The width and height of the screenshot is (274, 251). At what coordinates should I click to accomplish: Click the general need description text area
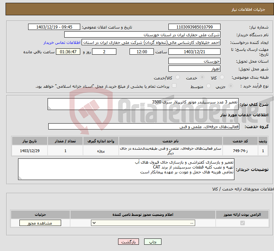(143, 104)
